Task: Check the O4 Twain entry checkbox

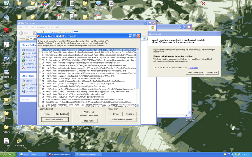Action: click(x=40, y=92)
